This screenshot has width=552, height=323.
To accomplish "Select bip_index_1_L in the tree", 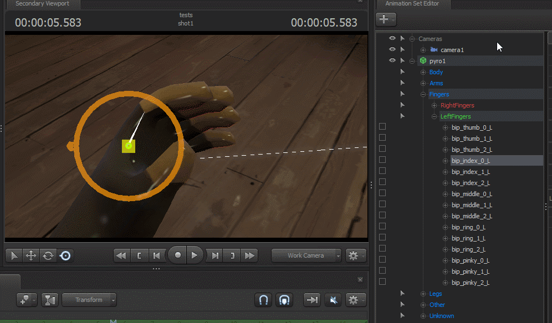I will point(471,172).
